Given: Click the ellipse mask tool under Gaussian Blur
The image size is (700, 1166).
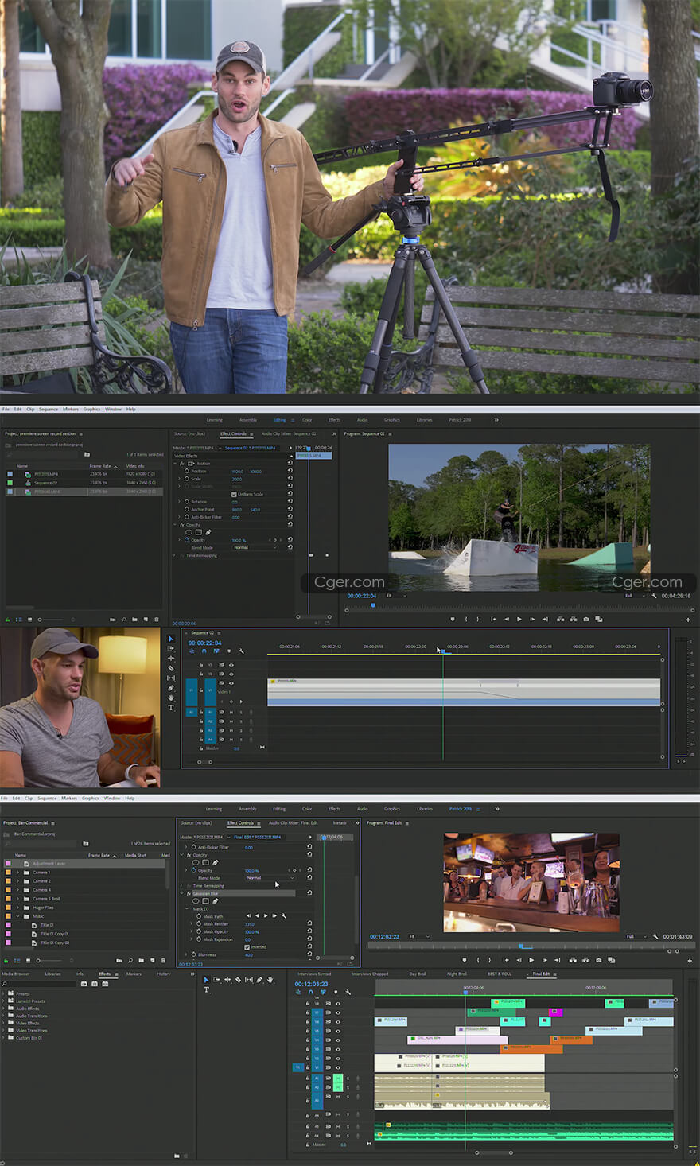Looking at the screenshot, I should click(x=196, y=901).
